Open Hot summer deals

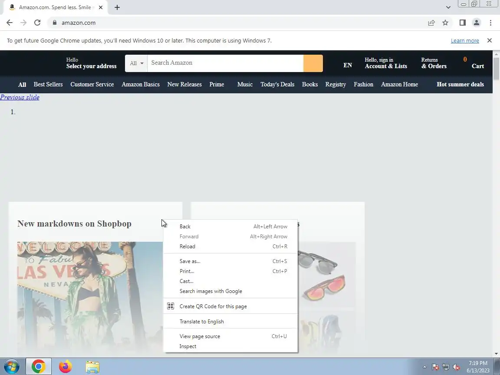click(x=460, y=85)
